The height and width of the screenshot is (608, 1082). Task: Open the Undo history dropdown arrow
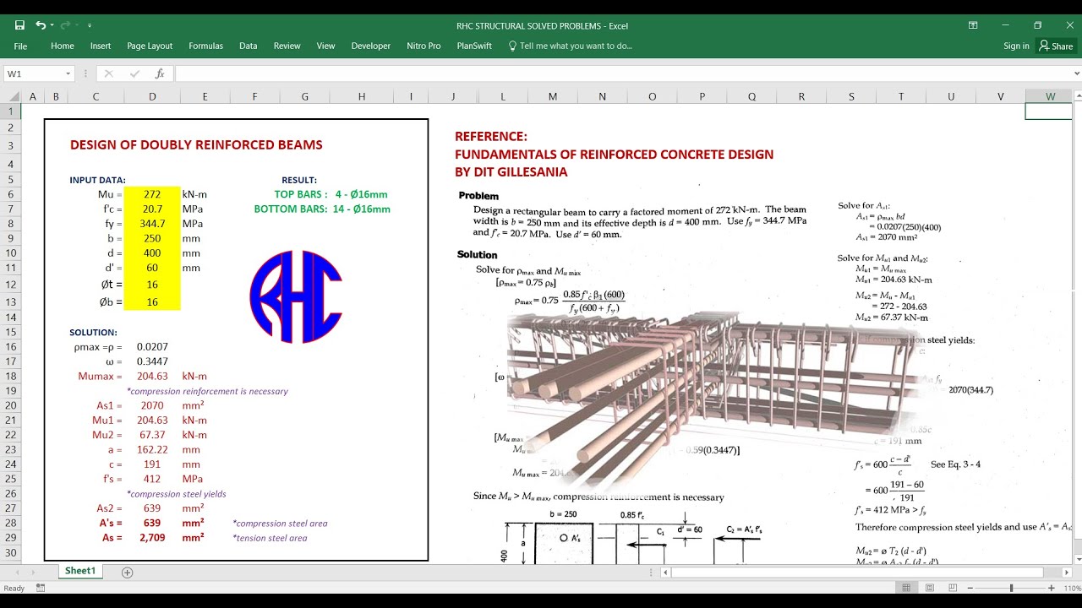[52, 25]
